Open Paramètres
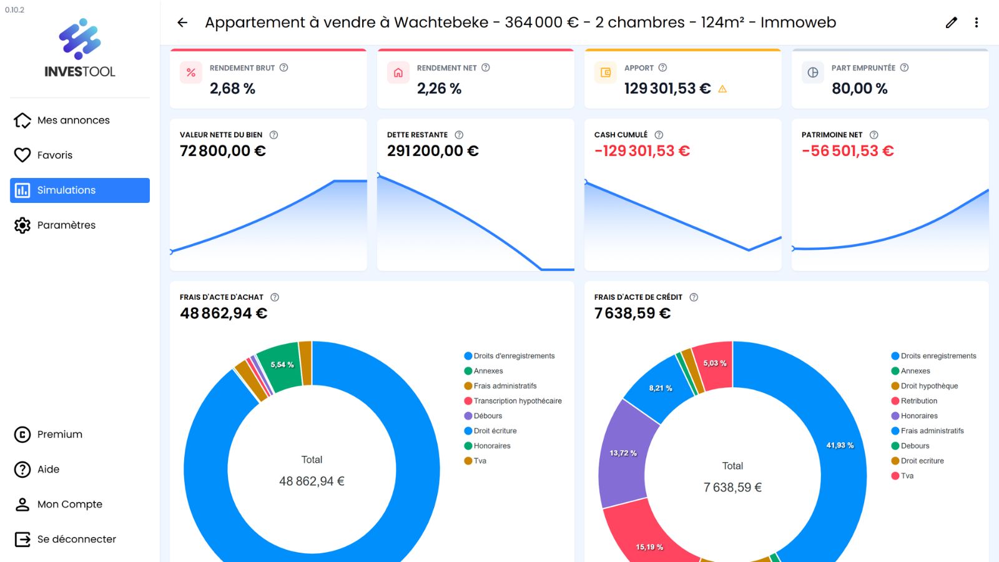 80,225
